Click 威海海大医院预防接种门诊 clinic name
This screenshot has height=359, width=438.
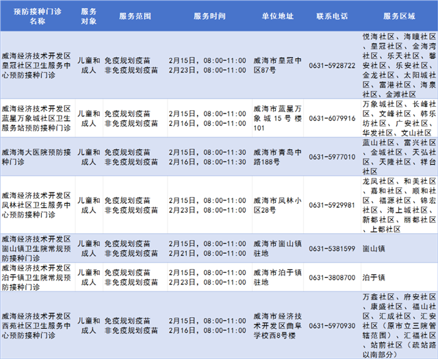(36, 157)
